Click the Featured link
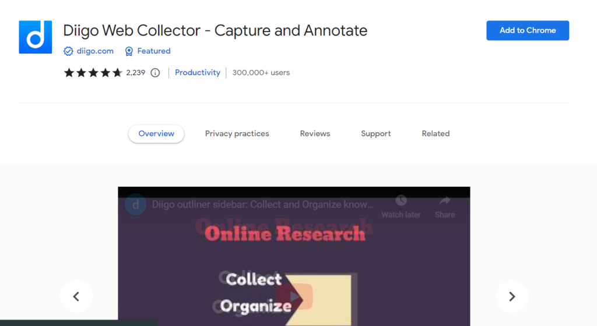Screen dimensions: 597x326 154,51
